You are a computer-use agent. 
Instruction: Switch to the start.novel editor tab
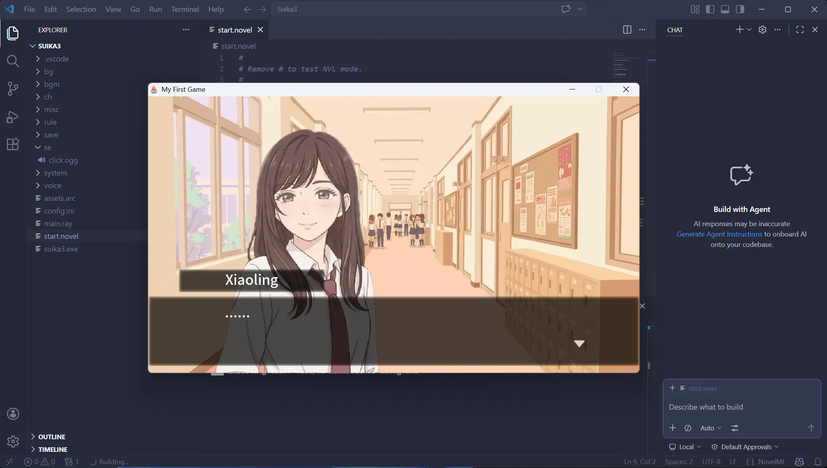pos(234,30)
